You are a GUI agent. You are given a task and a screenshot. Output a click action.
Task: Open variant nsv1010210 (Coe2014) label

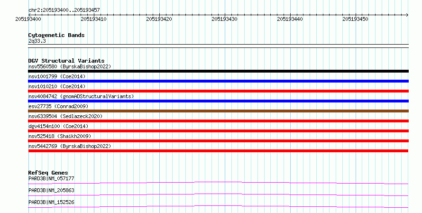click(57, 86)
